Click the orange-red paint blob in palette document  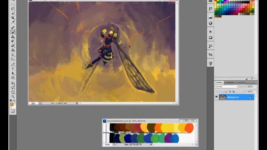click(x=189, y=128)
